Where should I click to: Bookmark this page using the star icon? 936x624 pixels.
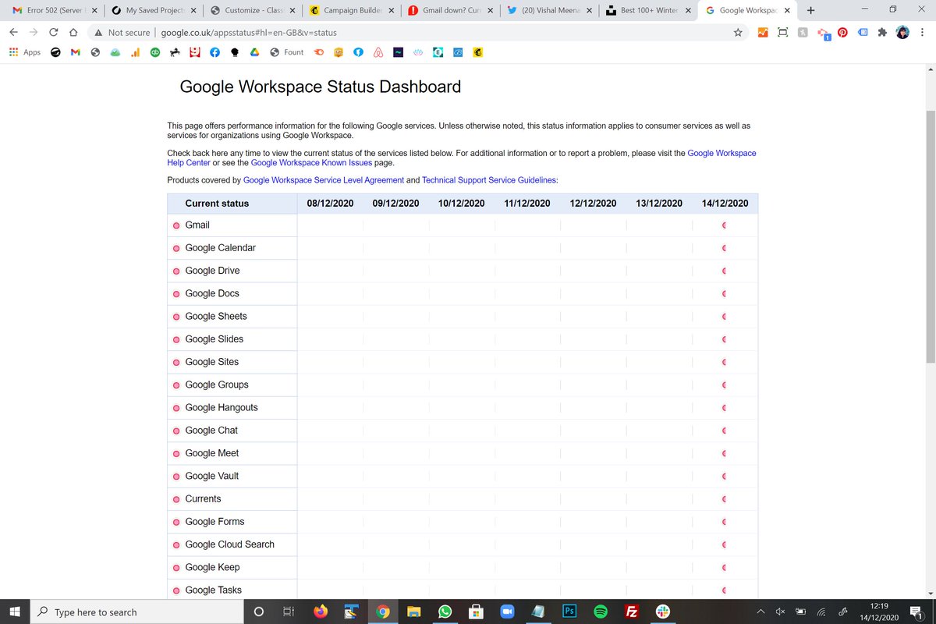click(737, 33)
